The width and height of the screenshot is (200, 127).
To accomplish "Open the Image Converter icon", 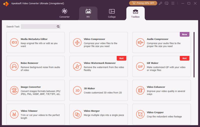I will coord(14,90).
